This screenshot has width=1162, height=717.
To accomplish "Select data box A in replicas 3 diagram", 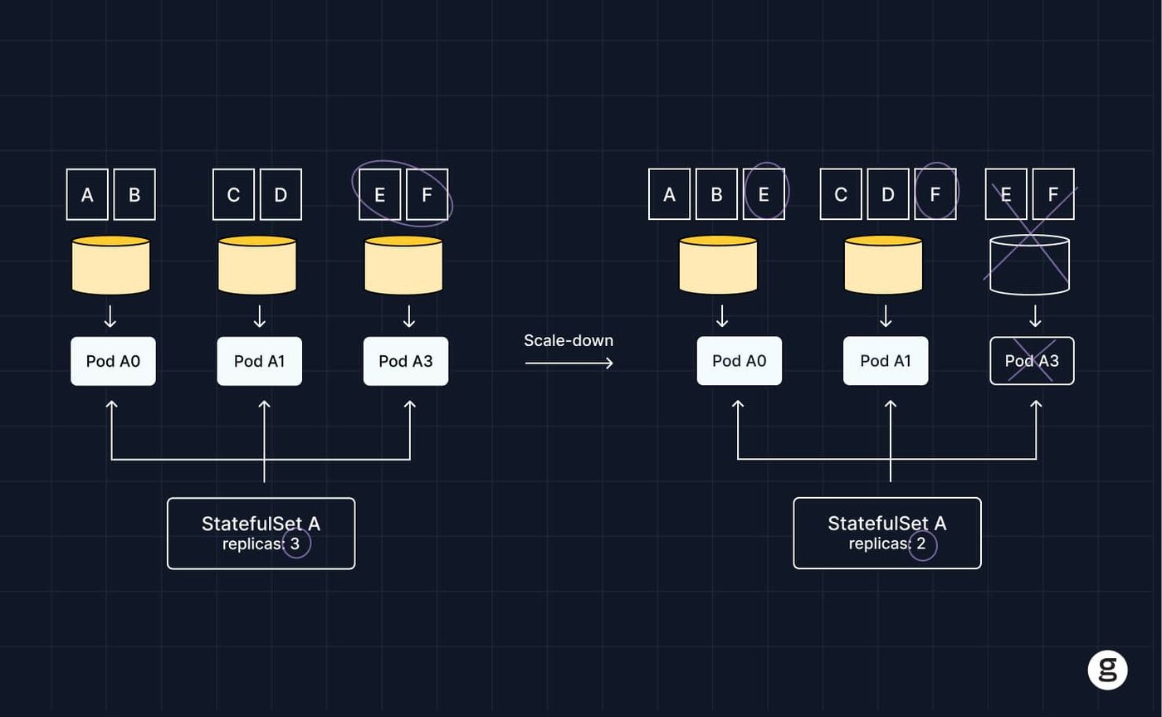I will click(x=87, y=195).
